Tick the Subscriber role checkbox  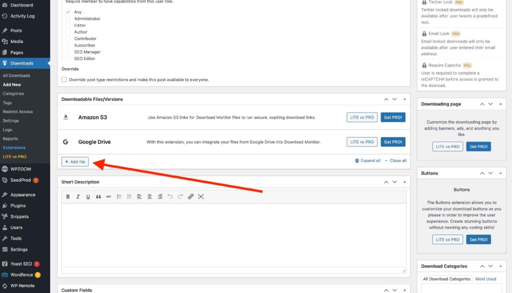(68, 45)
